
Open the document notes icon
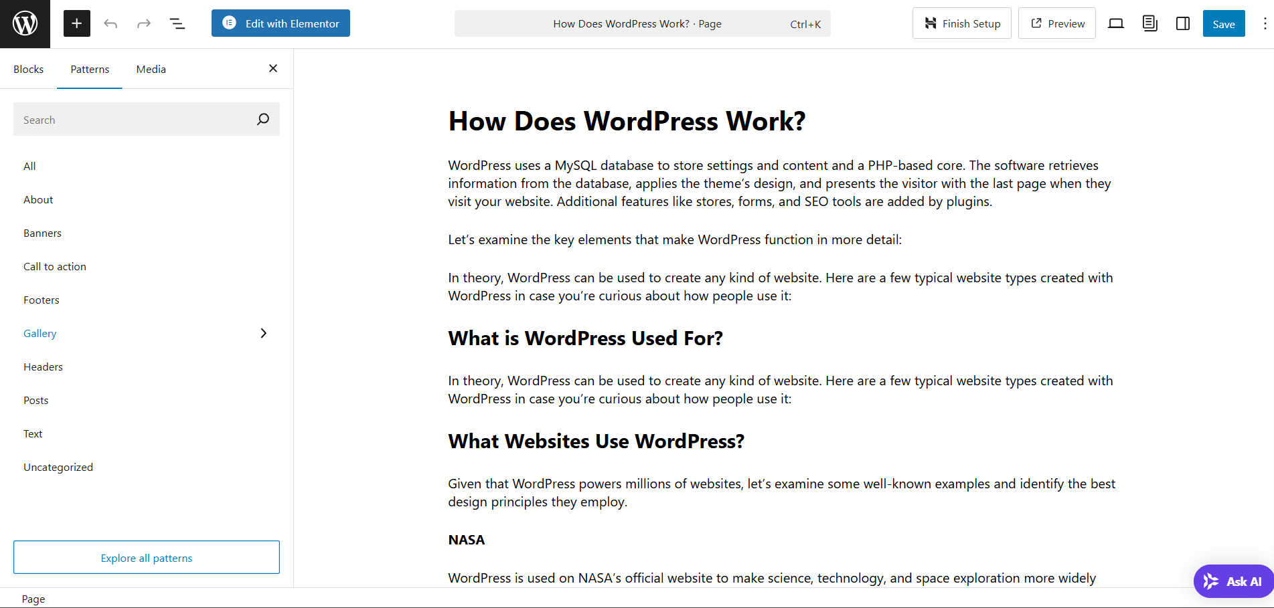coord(1149,23)
